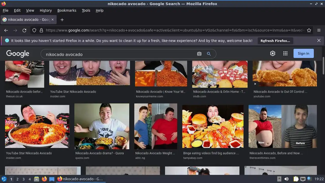Click the Sign in button
The image size is (325, 183).
[x=304, y=53]
